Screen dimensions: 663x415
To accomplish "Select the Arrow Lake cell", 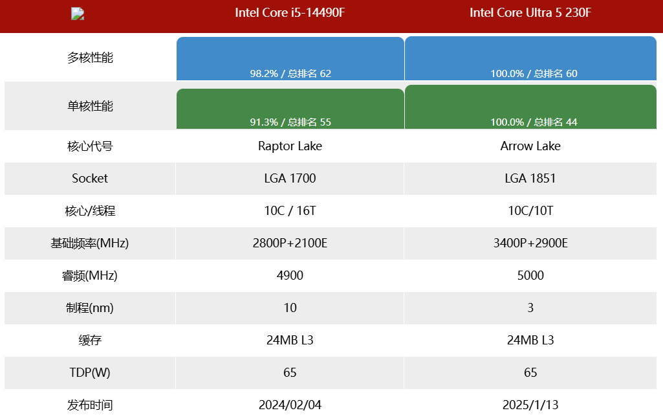I will coord(530,146).
